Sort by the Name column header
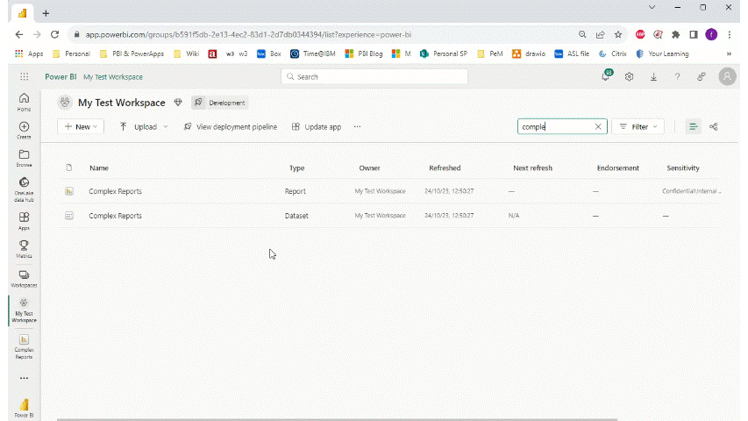 coord(99,168)
